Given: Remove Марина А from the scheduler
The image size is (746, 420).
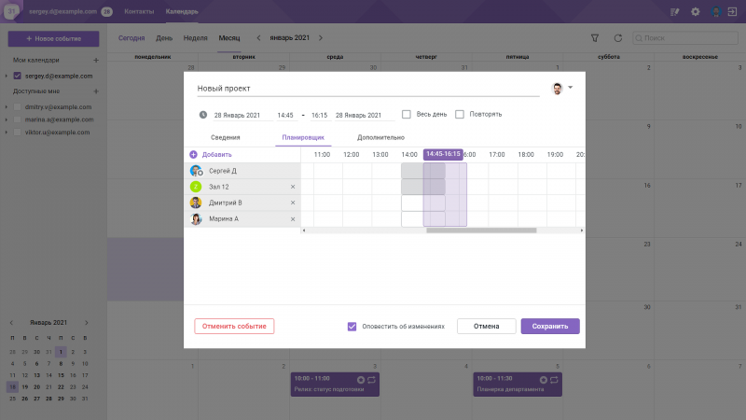Looking at the screenshot, I should click(x=292, y=219).
